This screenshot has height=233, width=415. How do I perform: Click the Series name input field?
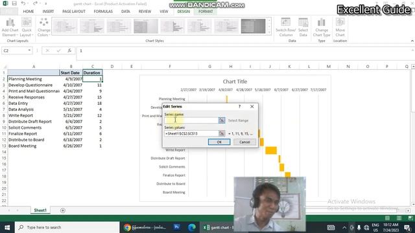point(191,120)
